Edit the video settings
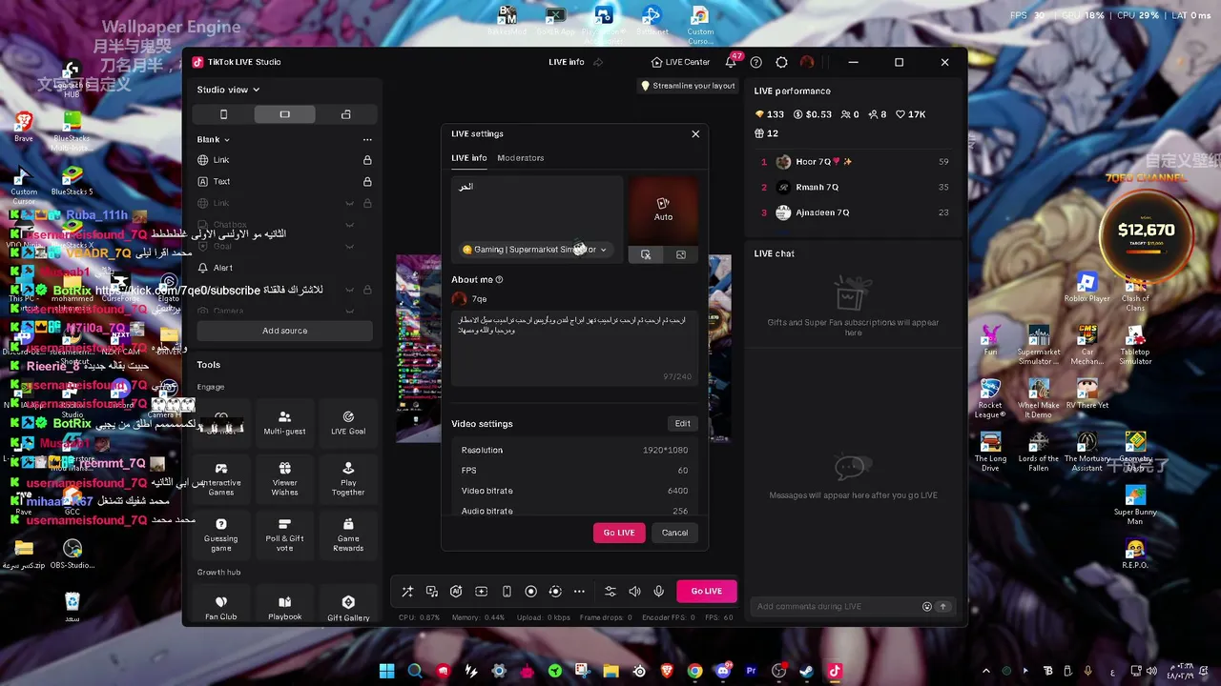 pos(682,424)
